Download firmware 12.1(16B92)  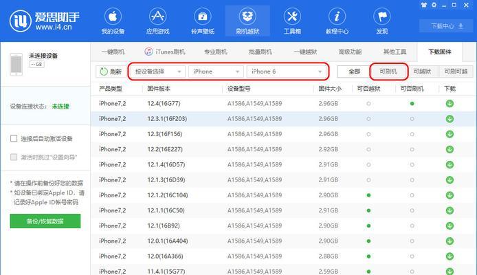[450, 225]
